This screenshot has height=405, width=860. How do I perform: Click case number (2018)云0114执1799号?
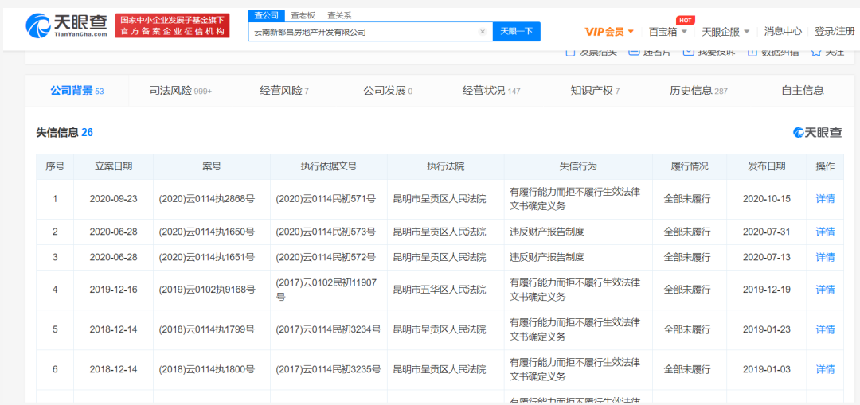coord(207,329)
